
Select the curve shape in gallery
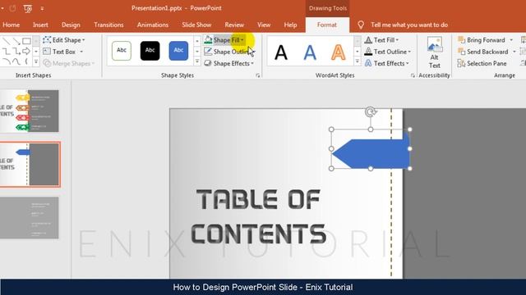click(x=16, y=61)
